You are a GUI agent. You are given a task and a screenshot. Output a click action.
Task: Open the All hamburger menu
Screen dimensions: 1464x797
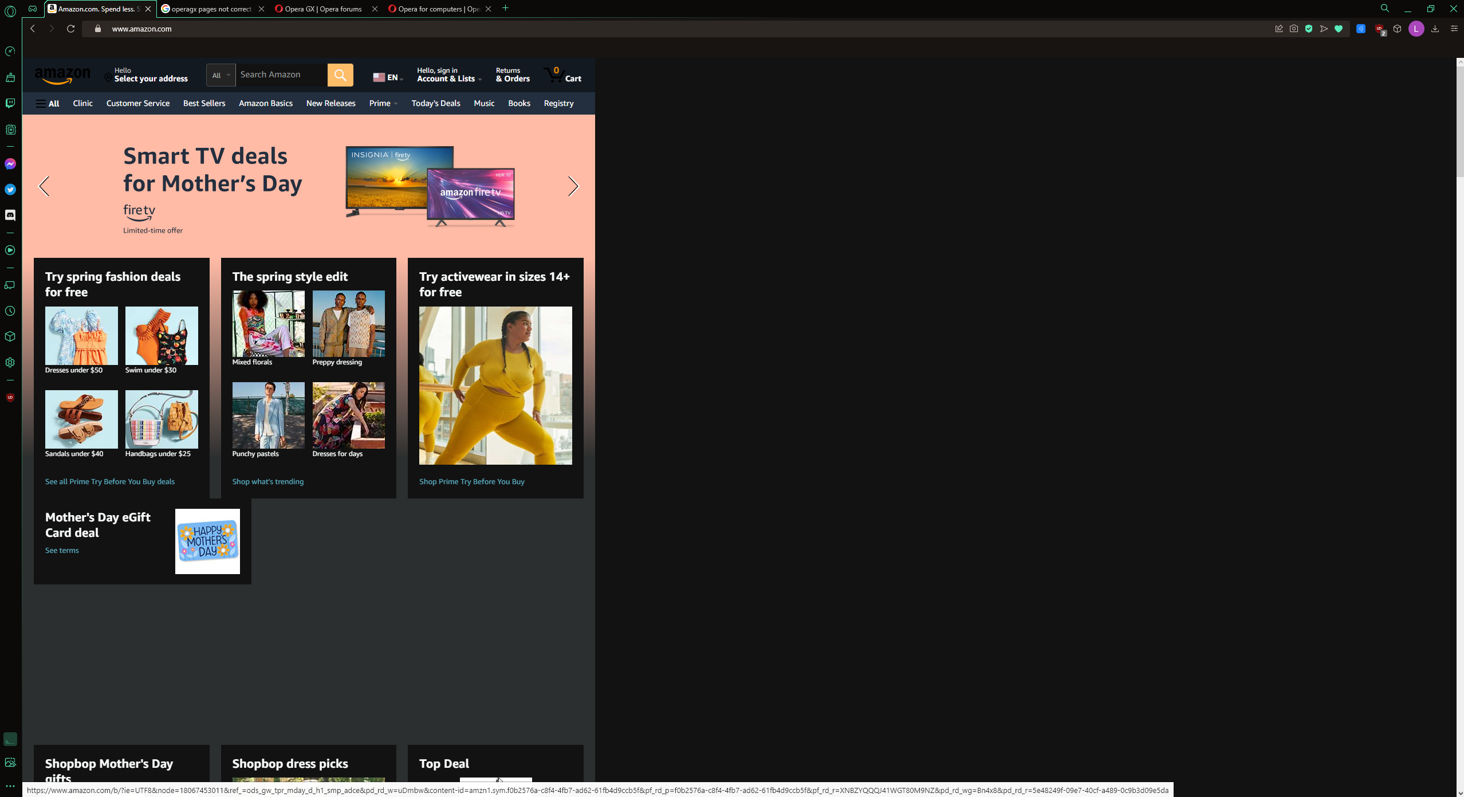click(48, 104)
